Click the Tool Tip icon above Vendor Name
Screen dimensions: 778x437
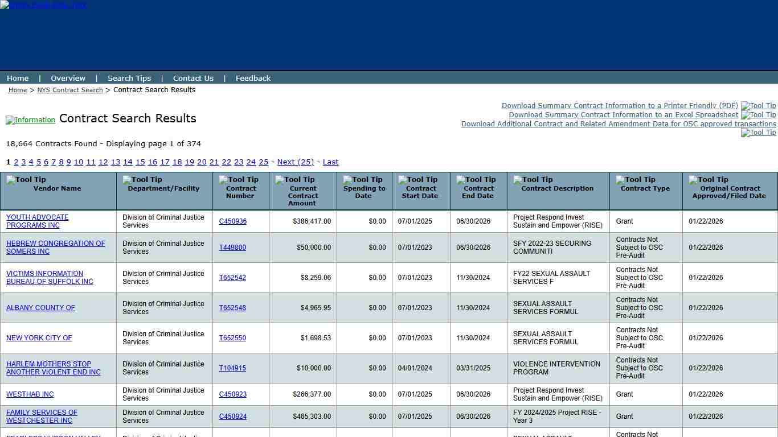(26, 180)
